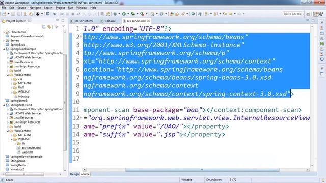Viewport: 326px width, 183px height.
Task: Open the Window menu
Action: tap(81, 8)
